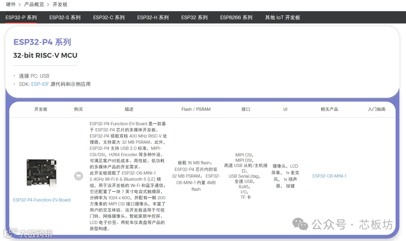Screen dimensions: 406x241
Task: Switch to the ESP32-C 系列 tab
Action: click(109, 17)
